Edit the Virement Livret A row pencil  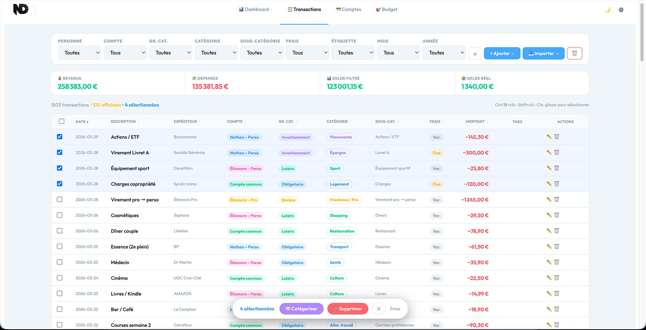[549, 152]
